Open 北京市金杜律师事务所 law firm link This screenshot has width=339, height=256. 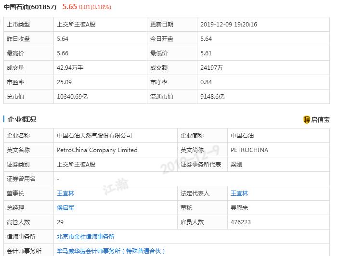[86, 237]
